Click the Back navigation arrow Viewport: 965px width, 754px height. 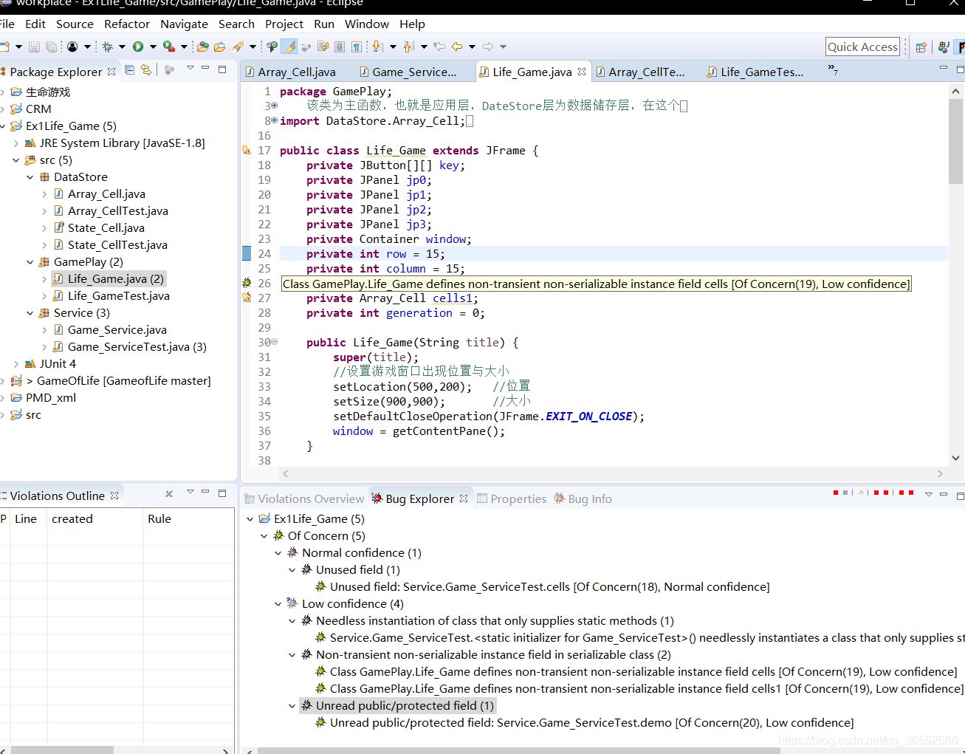[x=457, y=47]
